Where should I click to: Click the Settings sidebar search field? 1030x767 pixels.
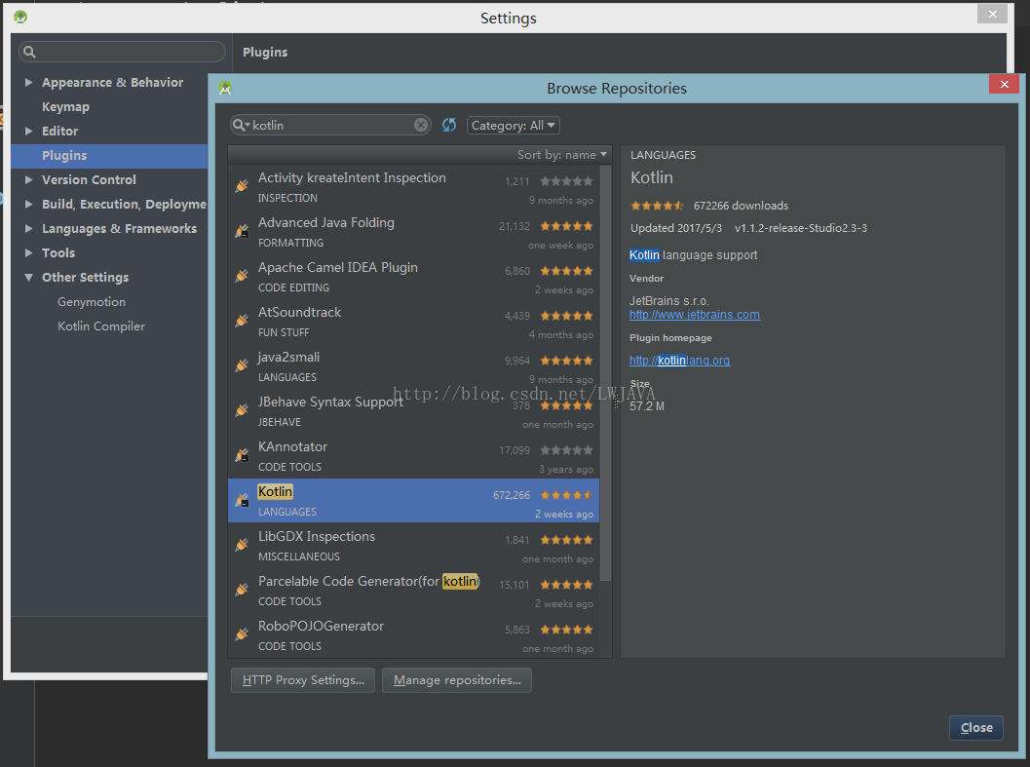click(x=122, y=52)
